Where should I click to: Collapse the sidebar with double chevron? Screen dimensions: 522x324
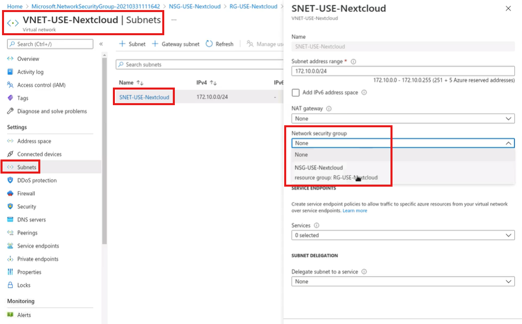(x=101, y=44)
